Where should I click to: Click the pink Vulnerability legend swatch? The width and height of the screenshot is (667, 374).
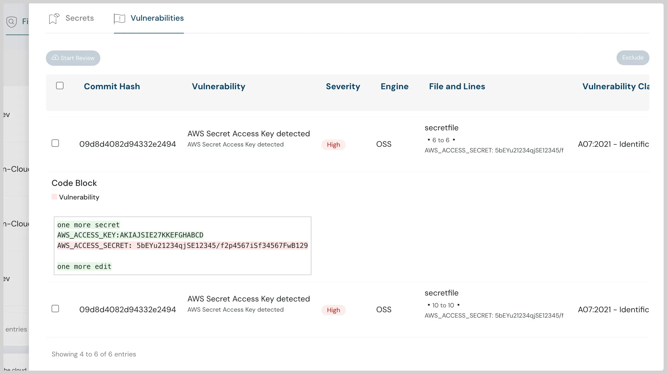point(54,197)
